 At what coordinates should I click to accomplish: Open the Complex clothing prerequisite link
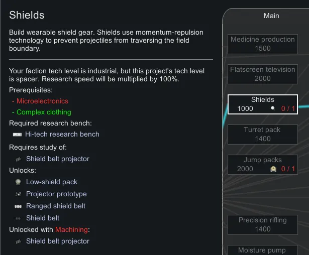click(x=44, y=112)
